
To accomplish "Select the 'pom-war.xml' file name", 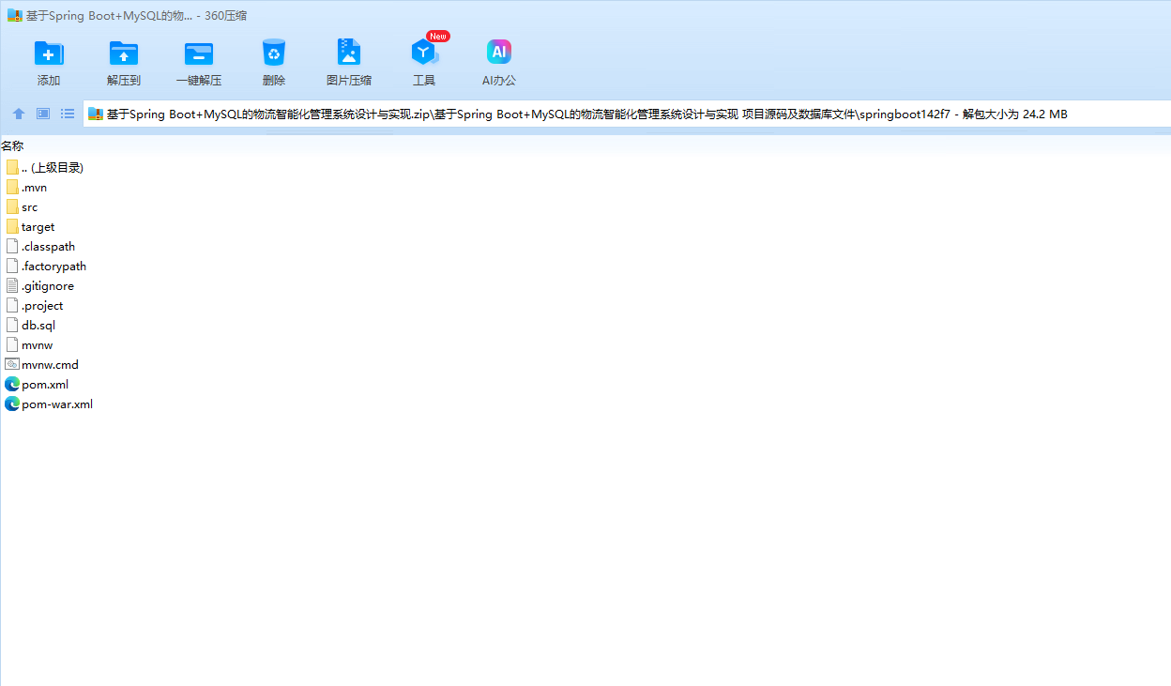I will coord(57,404).
